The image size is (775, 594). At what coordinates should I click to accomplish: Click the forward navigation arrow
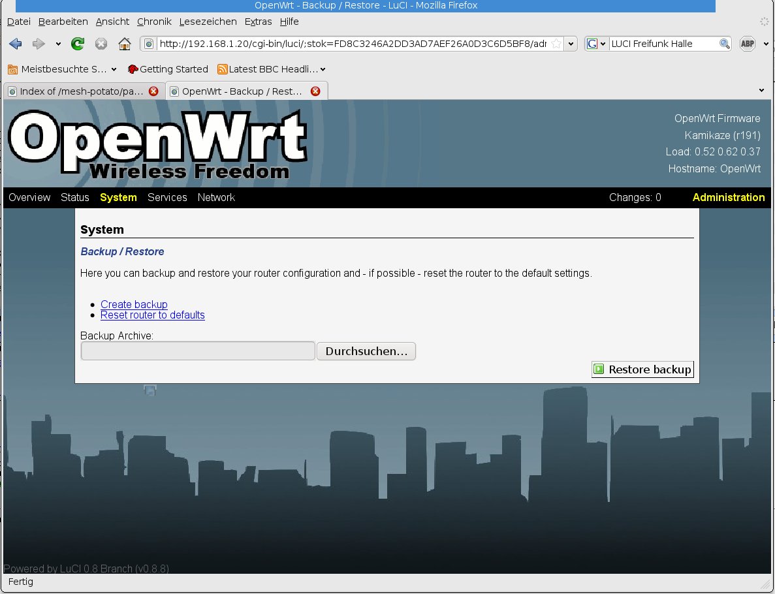point(39,44)
